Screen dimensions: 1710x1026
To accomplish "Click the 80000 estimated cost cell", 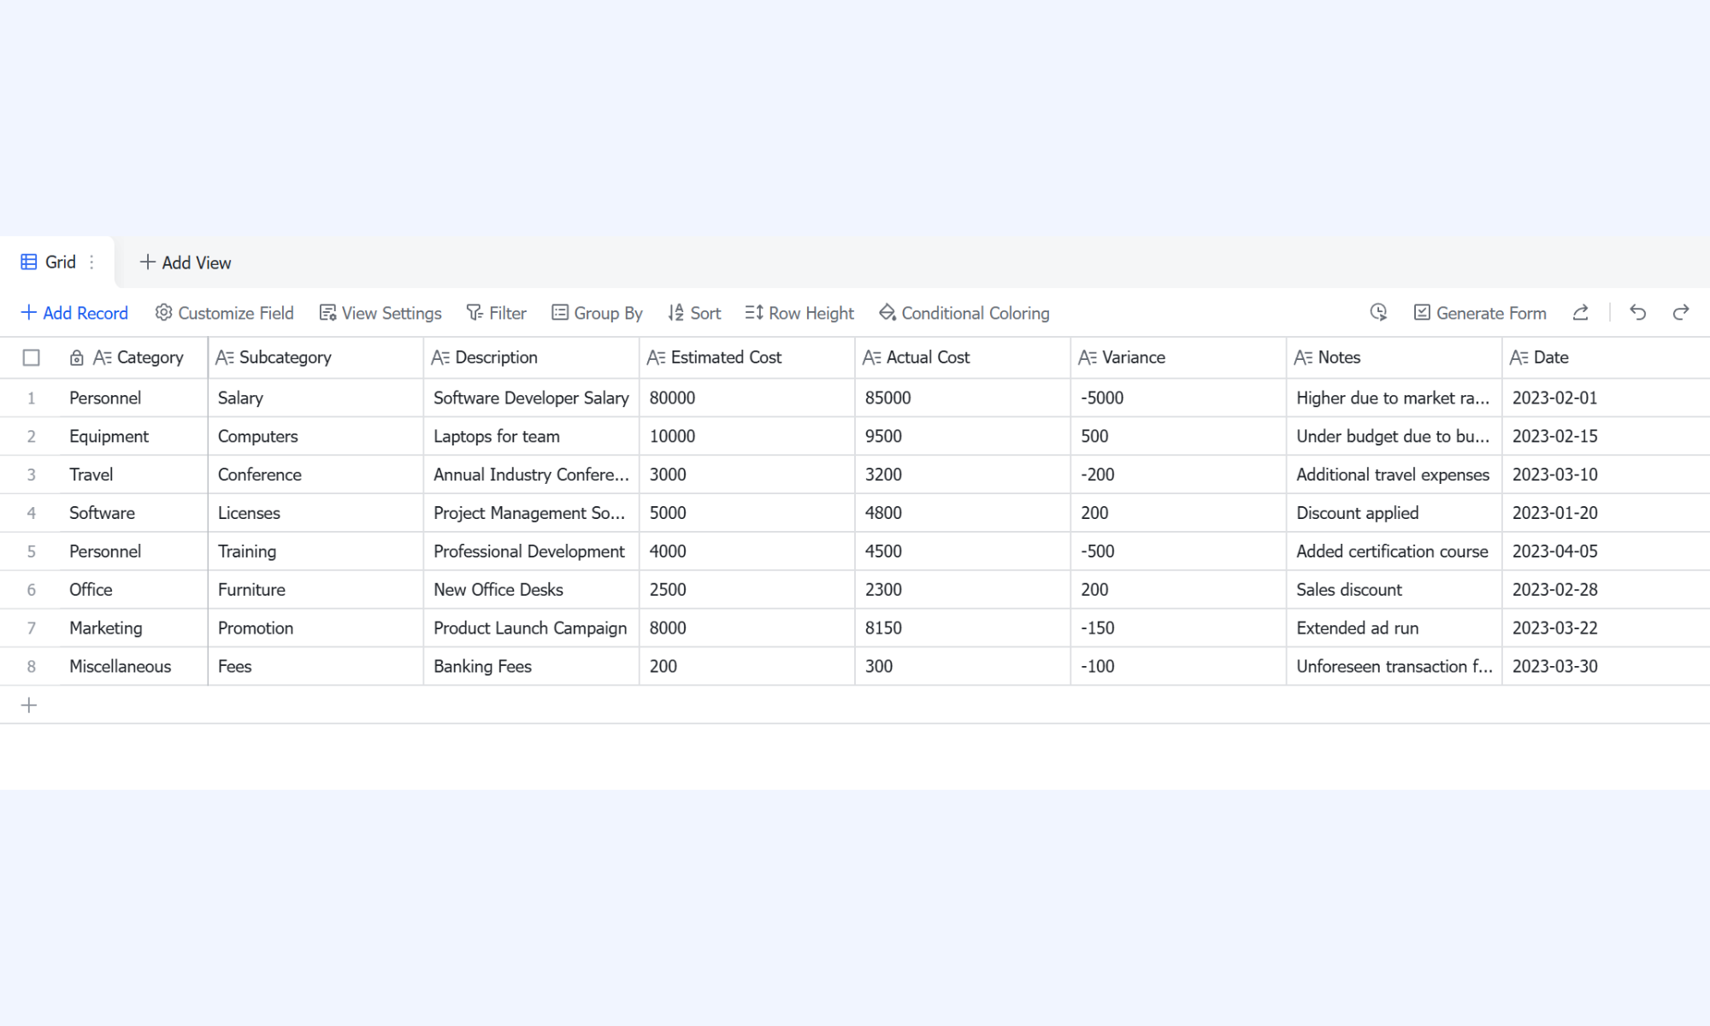I will pos(746,398).
